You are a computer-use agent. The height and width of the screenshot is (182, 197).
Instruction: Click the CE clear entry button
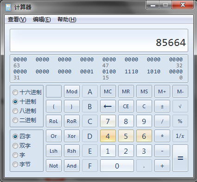(126, 106)
